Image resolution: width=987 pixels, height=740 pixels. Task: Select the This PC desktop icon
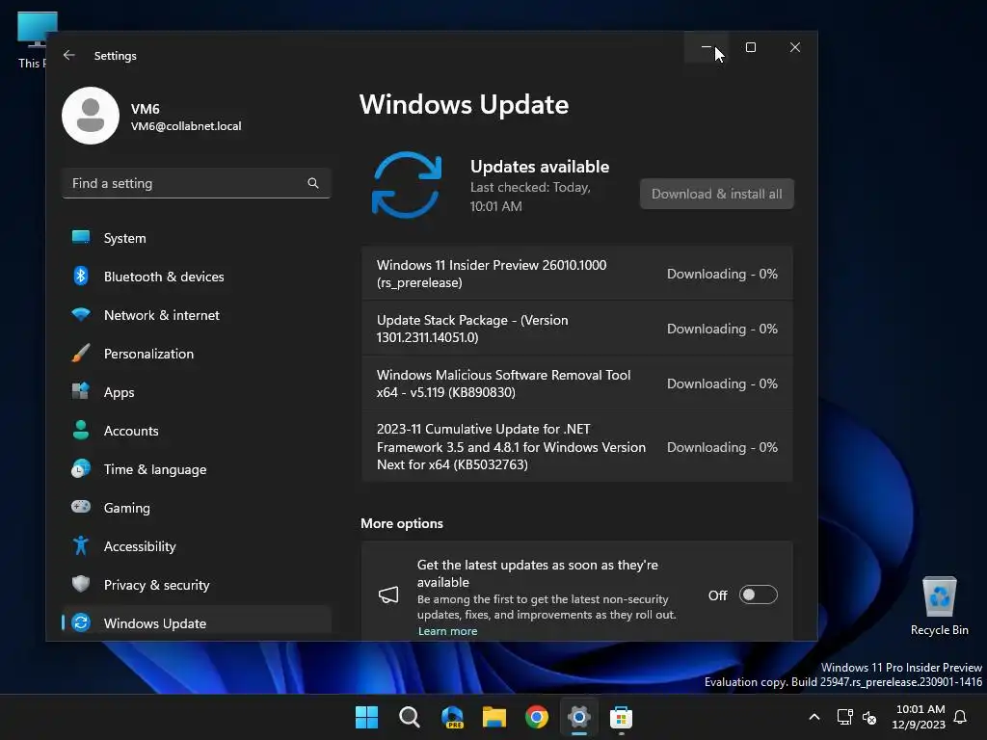31,40
